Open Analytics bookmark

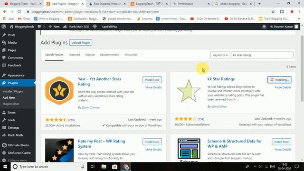pos(144,19)
